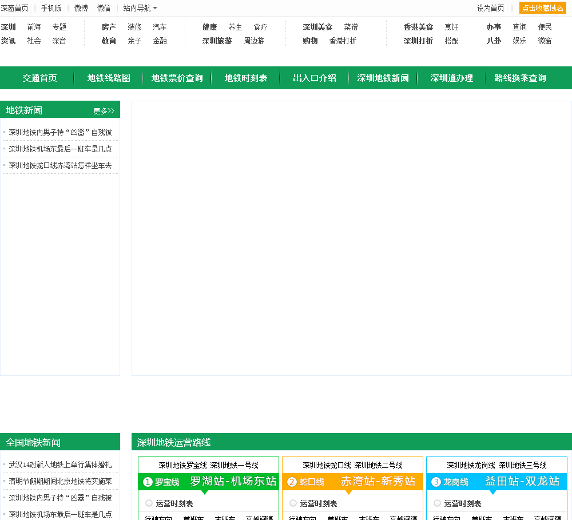Open the 路线换乘查询 menu item
Image resolution: width=572 pixels, height=520 pixels.
pos(521,78)
